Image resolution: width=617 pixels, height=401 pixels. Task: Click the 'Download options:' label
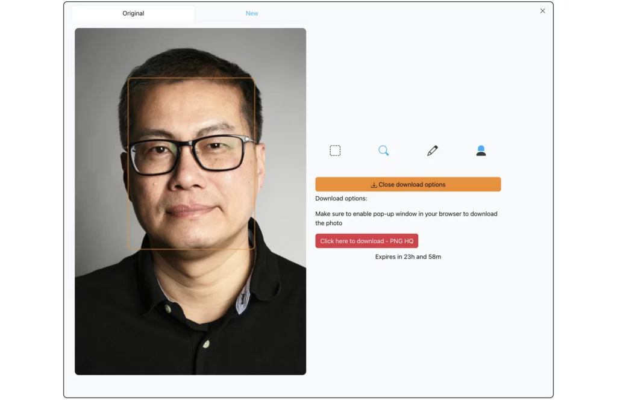coord(341,199)
